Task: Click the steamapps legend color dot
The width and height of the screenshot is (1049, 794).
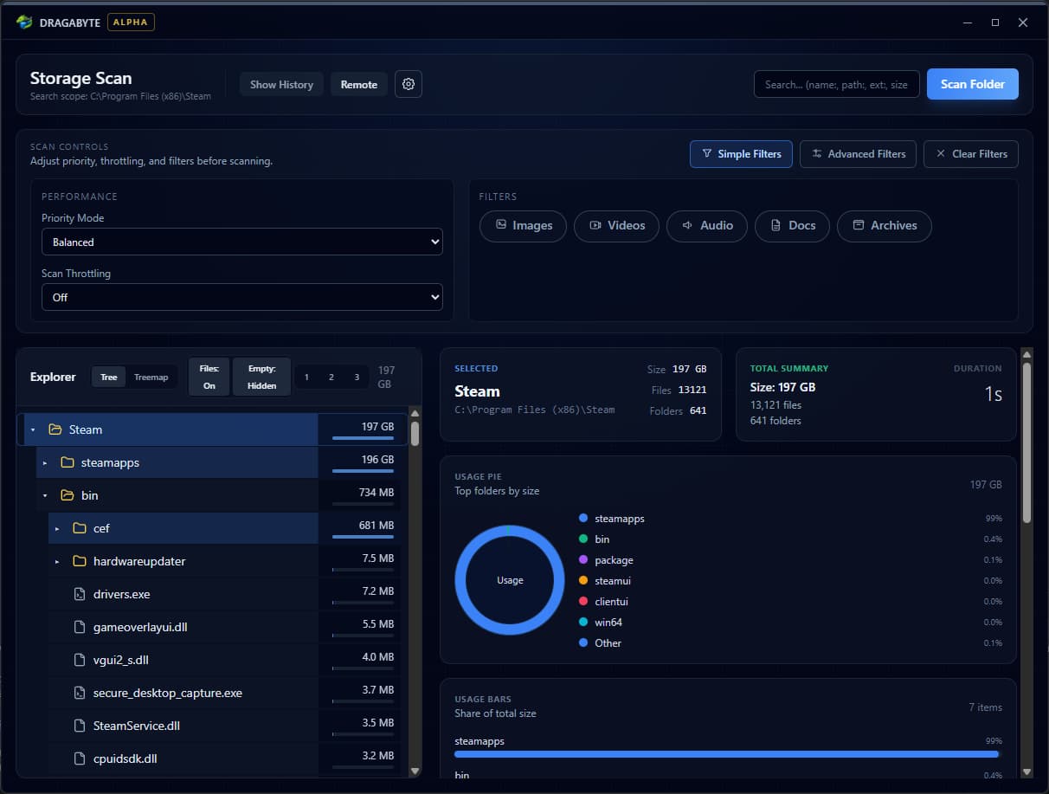Action: [x=583, y=519]
